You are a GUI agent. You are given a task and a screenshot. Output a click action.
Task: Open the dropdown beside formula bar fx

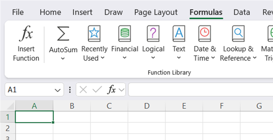[122, 90]
